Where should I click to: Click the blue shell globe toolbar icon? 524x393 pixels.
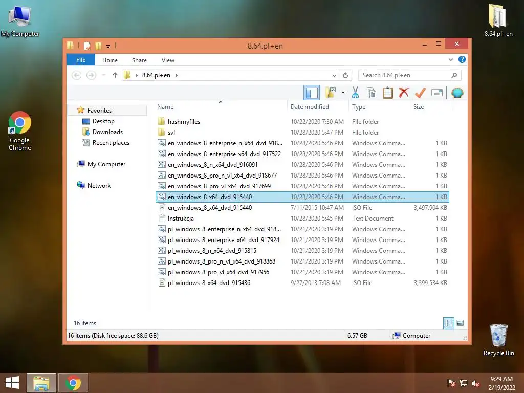(x=457, y=93)
